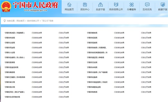This screenshot has width=168, height=102.
Task: Open 宁国市科技局 department link
Action: coord(10,38)
